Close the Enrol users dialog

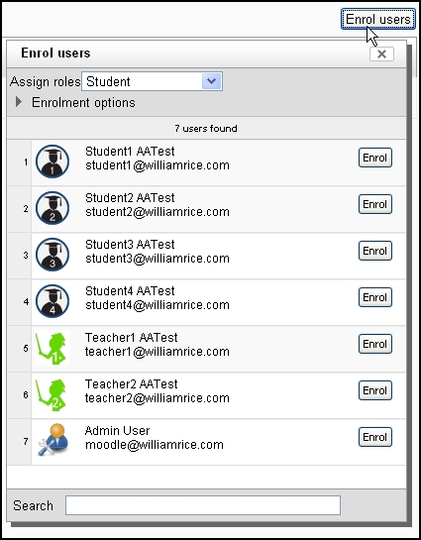(381, 54)
